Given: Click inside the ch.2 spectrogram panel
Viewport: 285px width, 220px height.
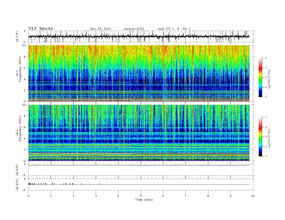Looking at the screenshot, I should pos(139,133).
